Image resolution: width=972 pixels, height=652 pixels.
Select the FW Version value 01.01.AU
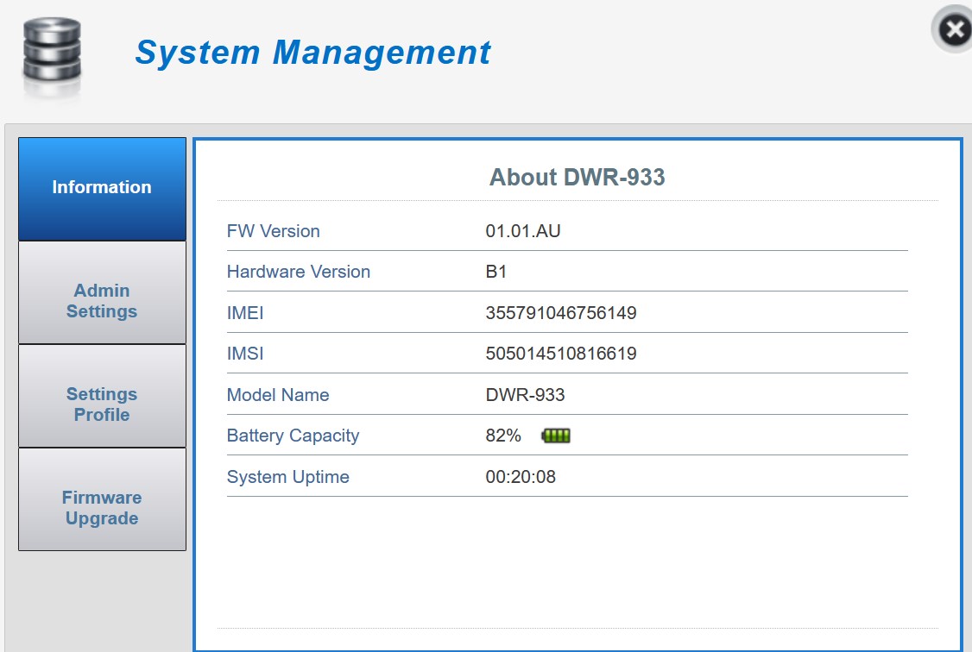tap(523, 231)
